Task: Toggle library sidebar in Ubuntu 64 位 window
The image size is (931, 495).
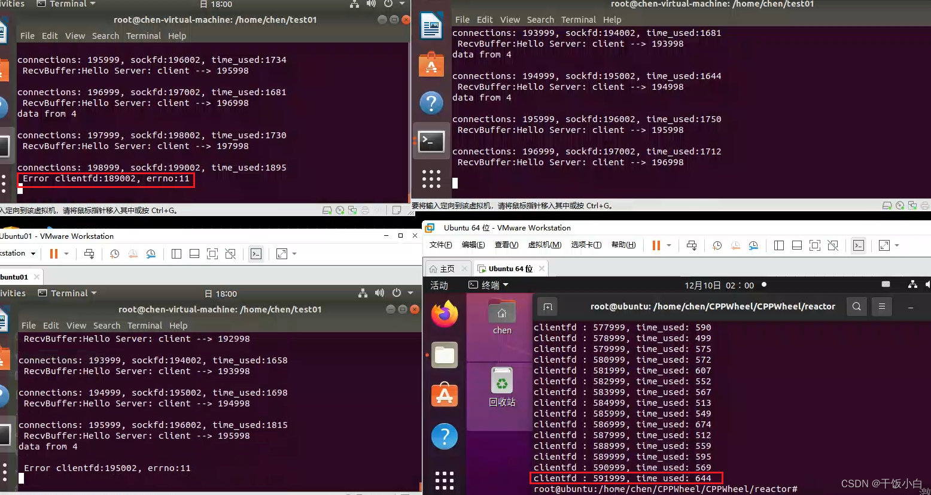Action: coord(779,245)
